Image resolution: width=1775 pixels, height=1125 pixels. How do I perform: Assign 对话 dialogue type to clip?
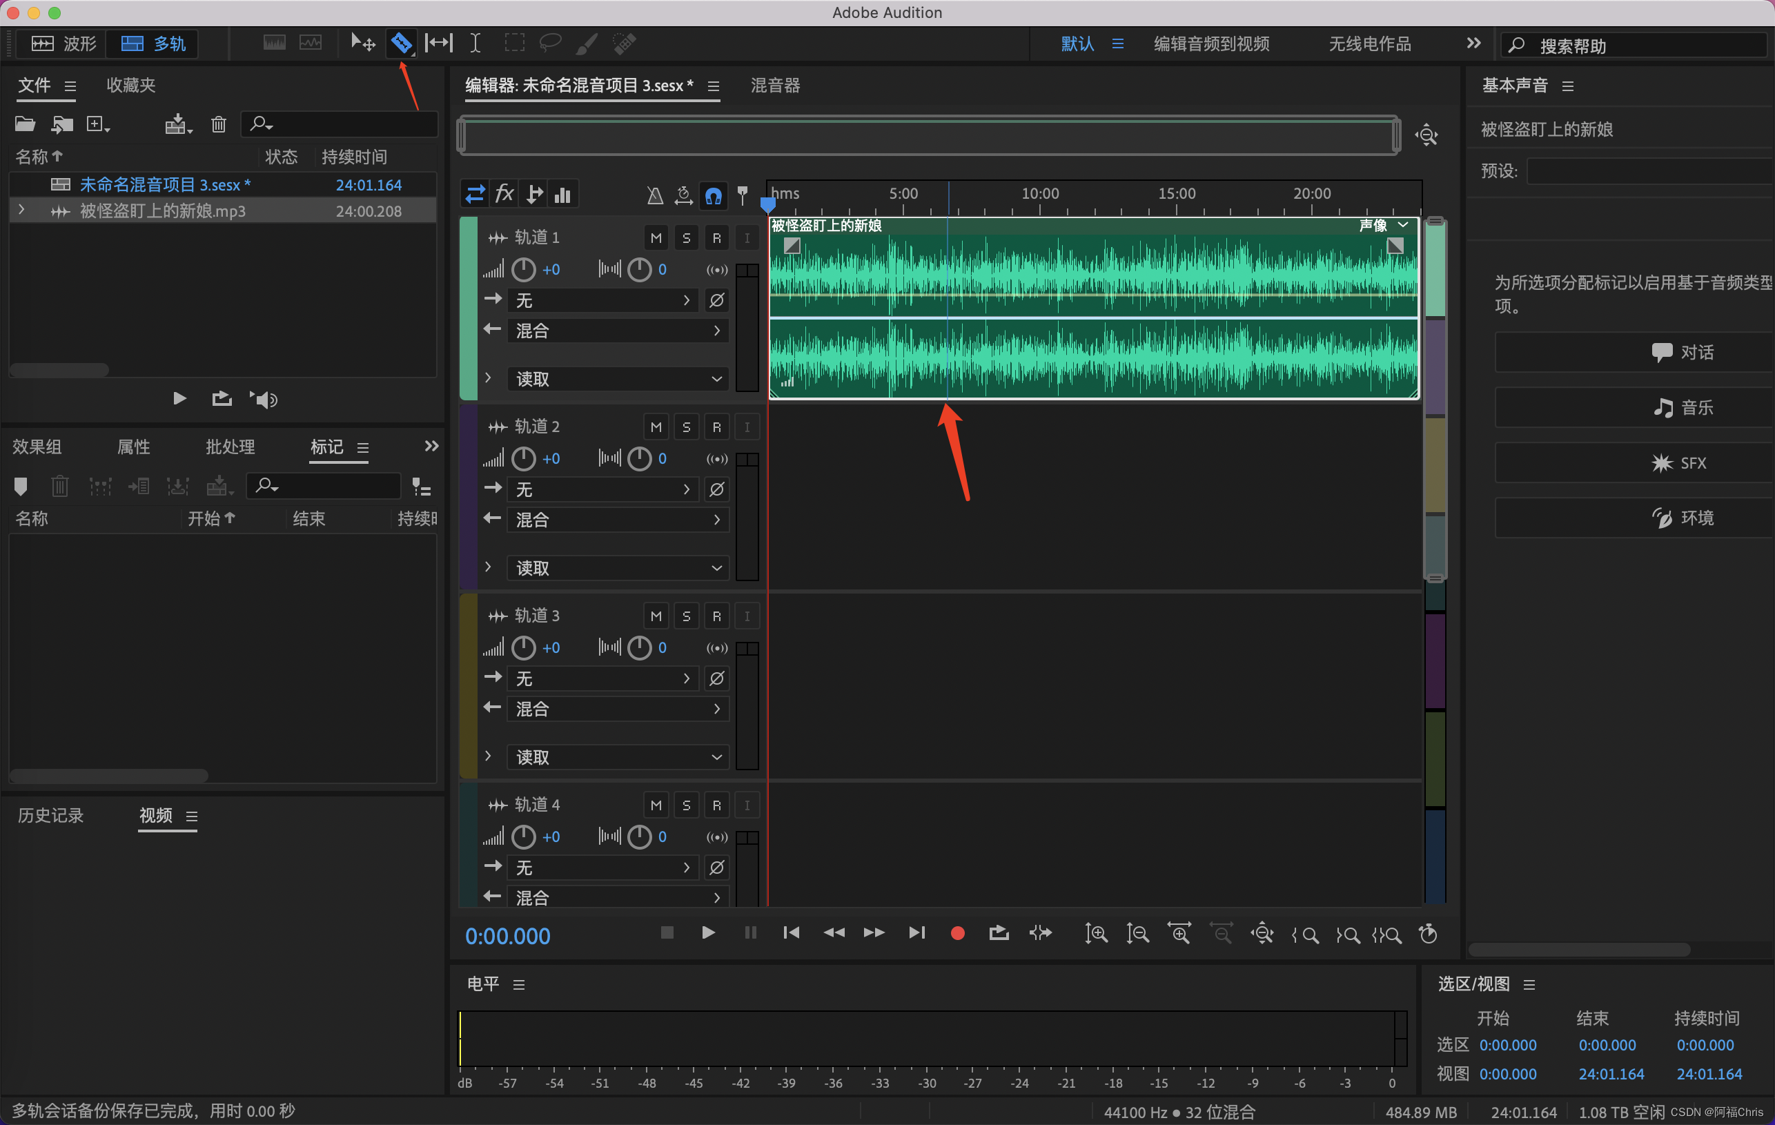(1634, 353)
